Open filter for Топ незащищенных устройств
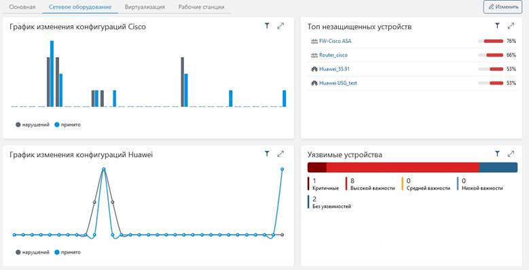Image resolution: width=529 pixels, height=270 pixels. tap(497, 26)
